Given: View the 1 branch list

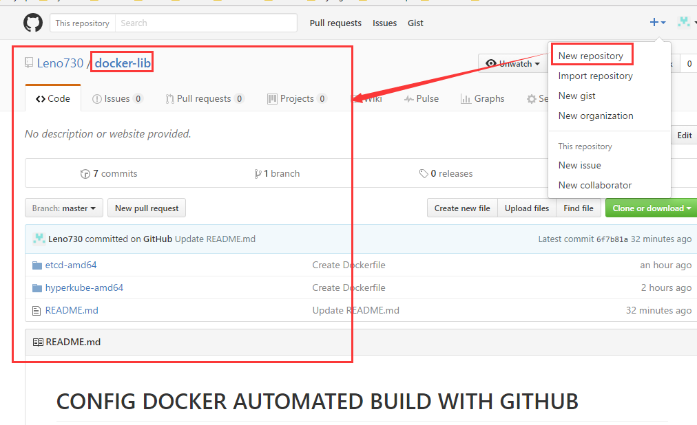Looking at the screenshot, I should coord(277,173).
